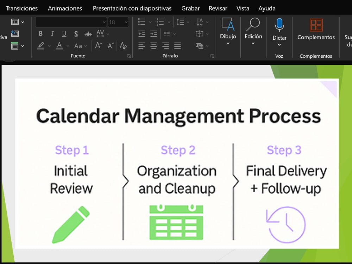Open Párrafo dialog launcher
The width and height of the screenshot is (352, 264).
[212, 56]
